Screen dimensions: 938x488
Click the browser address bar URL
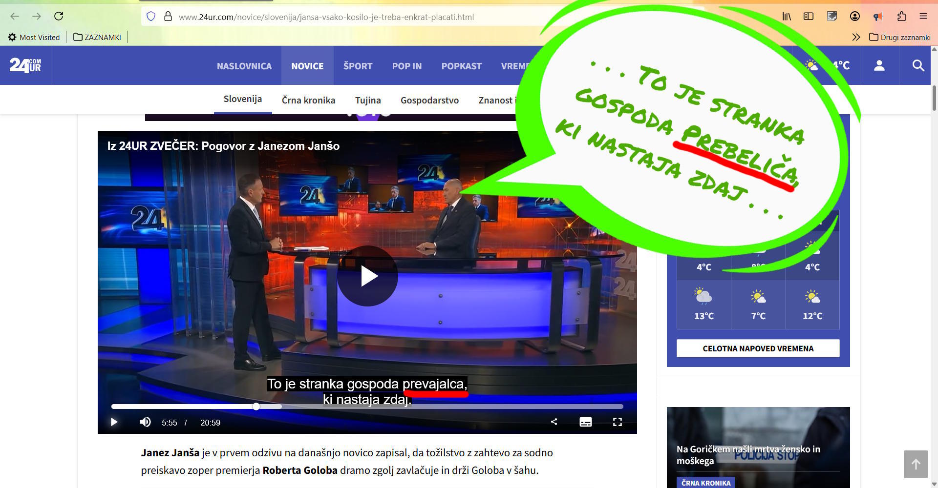pos(326,17)
